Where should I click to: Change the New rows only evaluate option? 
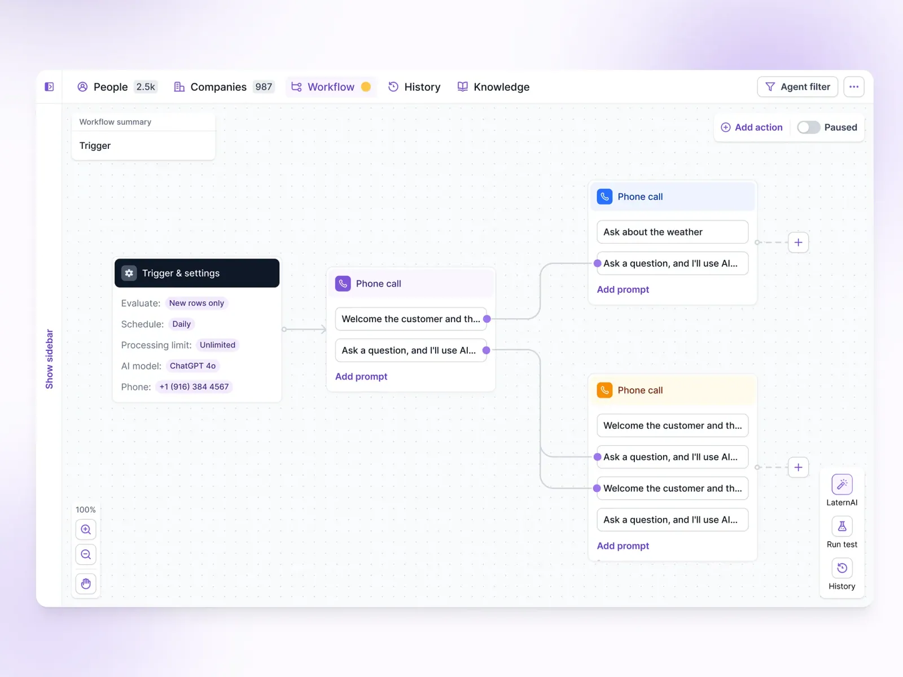[196, 304]
